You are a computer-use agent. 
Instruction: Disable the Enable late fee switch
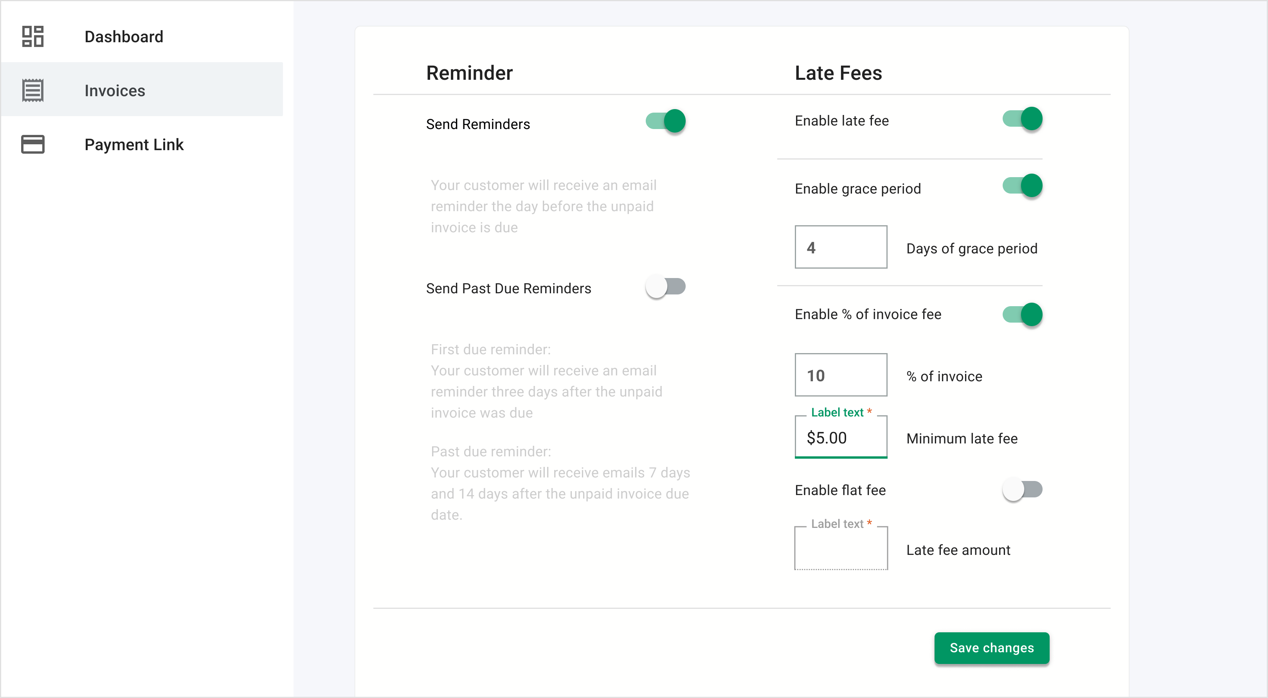coord(1023,118)
